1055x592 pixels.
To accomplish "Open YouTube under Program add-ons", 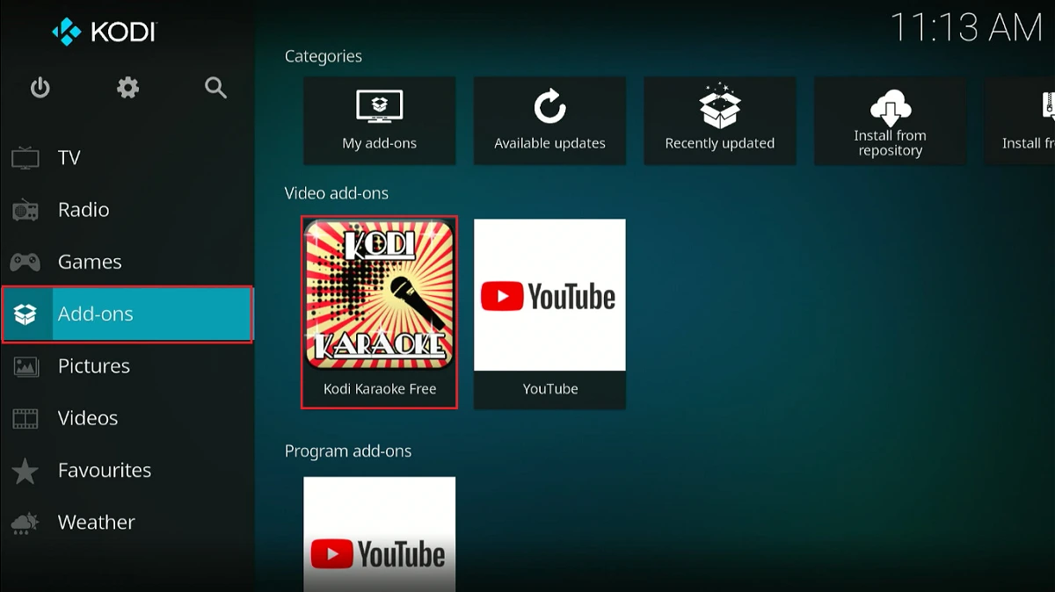I will [380, 534].
